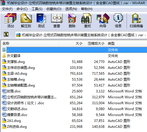Screen dimensions: 147x132
Task: Launch the Wizard (向导) icon
Action: click(x=103, y=18)
